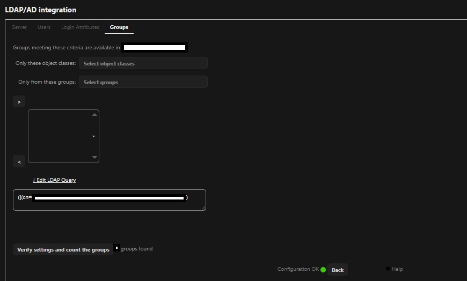Image resolution: width=467 pixels, height=281 pixels.
Task: Click Verify settings and count the groups
Action: click(x=63, y=249)
